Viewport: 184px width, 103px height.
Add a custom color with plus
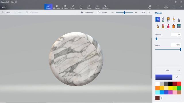[162, 98]
